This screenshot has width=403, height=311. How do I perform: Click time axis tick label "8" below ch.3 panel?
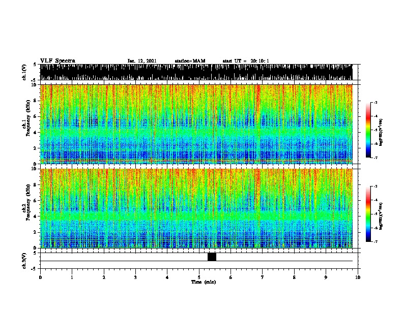[294, 277]
